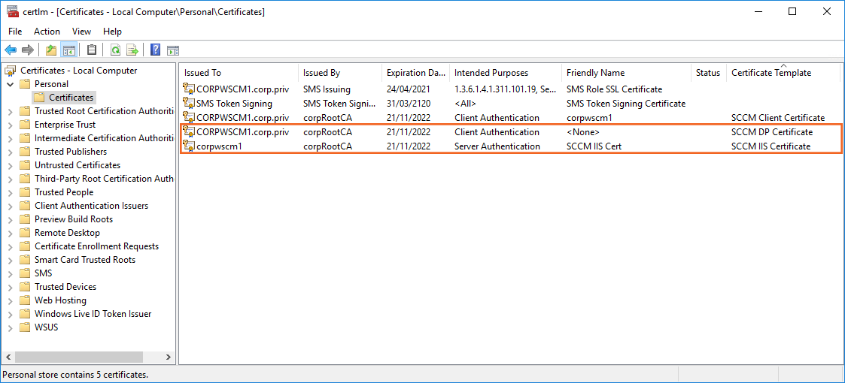
Task: Click the Up one level folder icon
Action: pyautogui.click(x=50, y=50)
